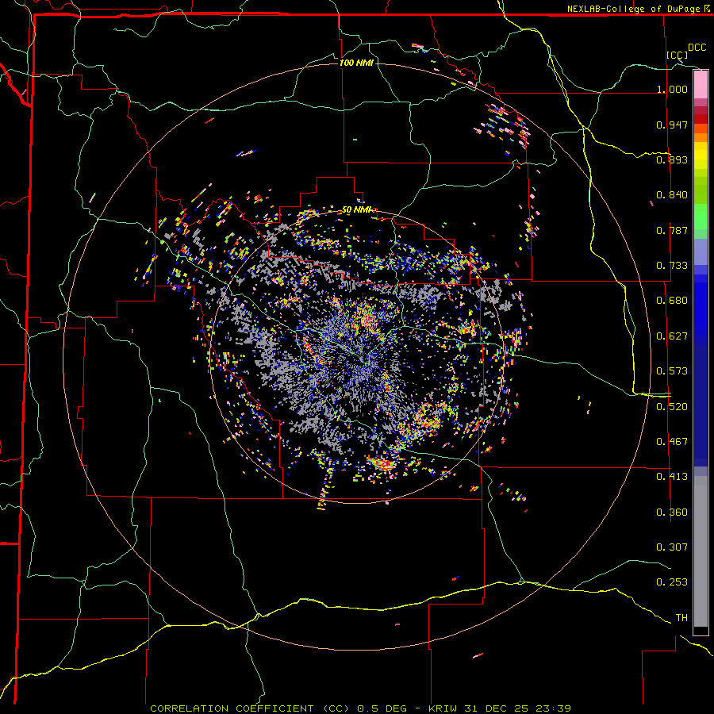
Task: Click the 0.307 legend value
Action: (x=672, y=547)
